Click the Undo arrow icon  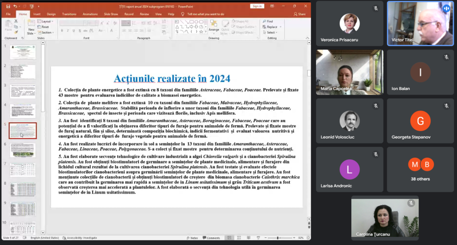[15, 6]
